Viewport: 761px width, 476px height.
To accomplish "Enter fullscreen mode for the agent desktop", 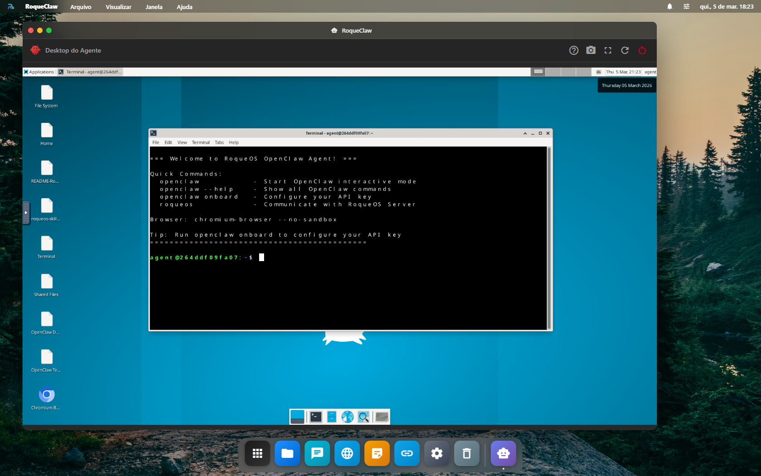I will click(x=608, y=50).
